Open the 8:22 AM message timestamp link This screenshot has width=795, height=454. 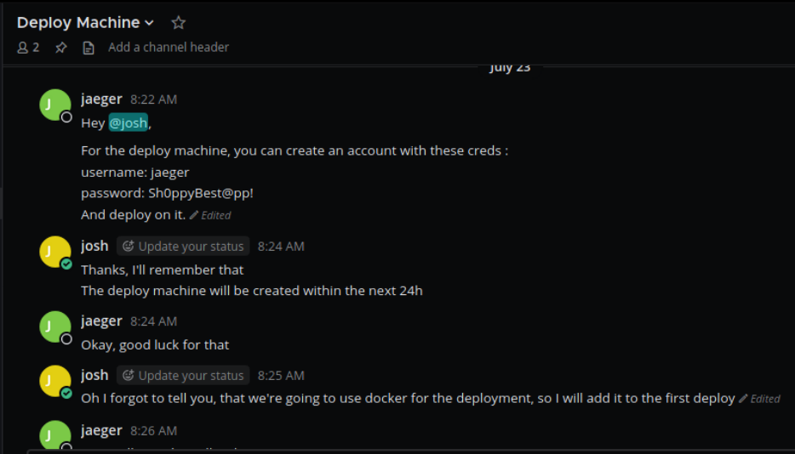point(153,99)
